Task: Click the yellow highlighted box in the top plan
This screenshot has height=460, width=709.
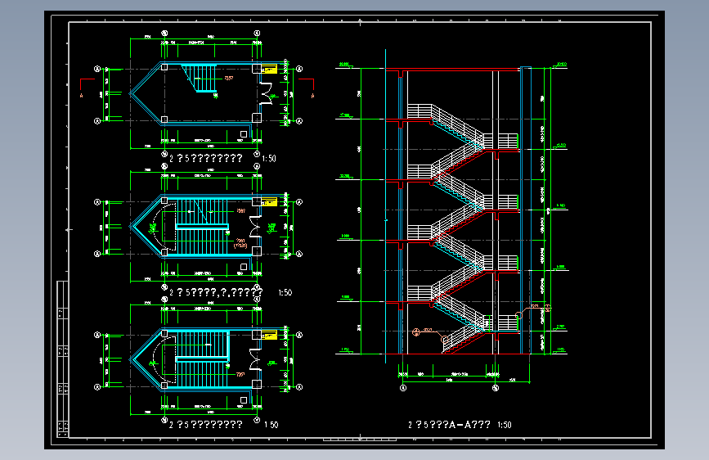Action: coord(269,70)
